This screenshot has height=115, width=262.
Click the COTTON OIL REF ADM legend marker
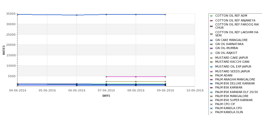[211, 16]
